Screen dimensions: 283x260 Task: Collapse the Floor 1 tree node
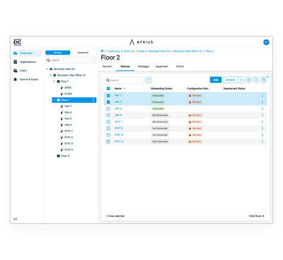tap(54, 81)
